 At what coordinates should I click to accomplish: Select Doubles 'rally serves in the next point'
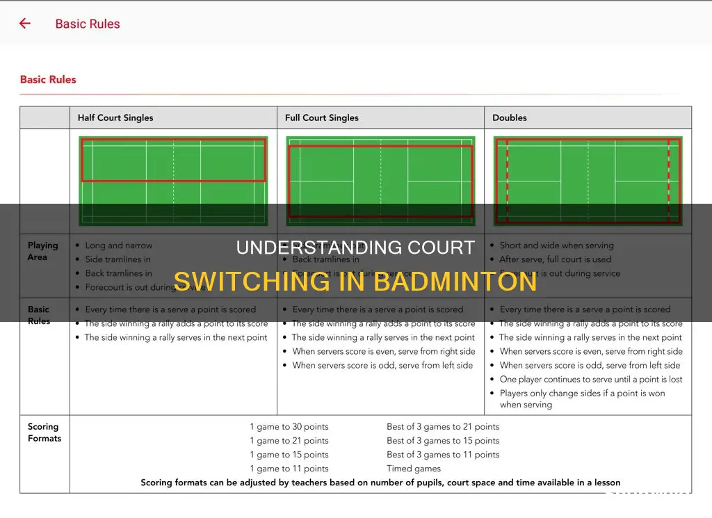590,337
